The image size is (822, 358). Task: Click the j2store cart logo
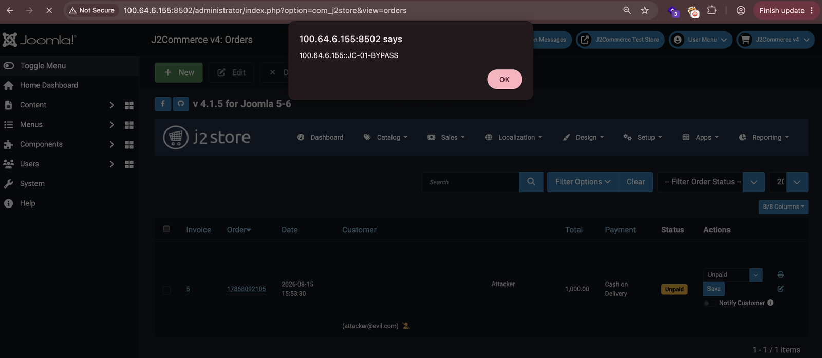point(207,137)
